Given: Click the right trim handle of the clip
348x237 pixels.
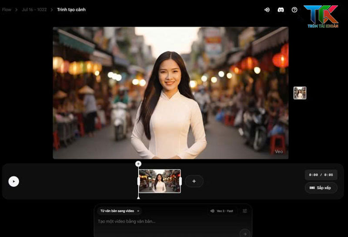Looking at the screenshot, I should [x=181, y=181].
